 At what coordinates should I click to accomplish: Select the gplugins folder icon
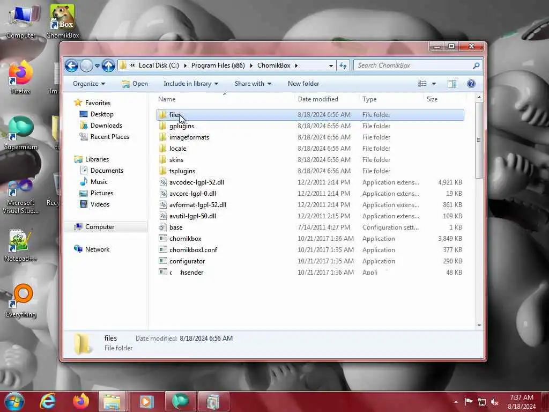pyautogui.click(x=163, y=126)
